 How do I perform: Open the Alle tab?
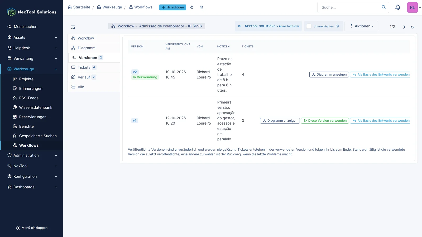pyautogui.click(x=94, y=87)
